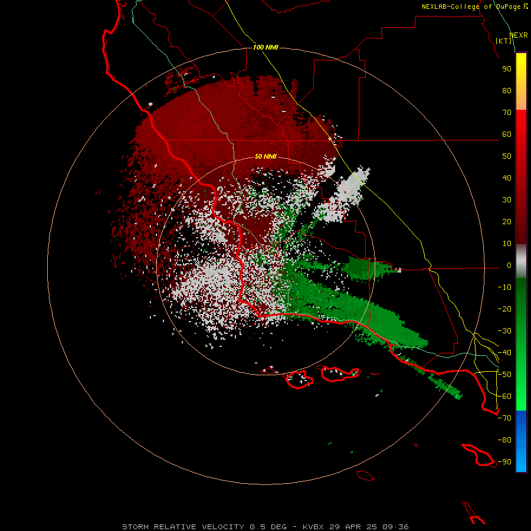
Task: Click the 10 value on velocity scale
Action: pos(507,244)
